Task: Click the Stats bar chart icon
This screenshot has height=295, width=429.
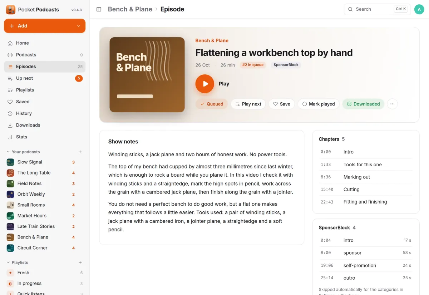Action: click(x=10, y=137)
